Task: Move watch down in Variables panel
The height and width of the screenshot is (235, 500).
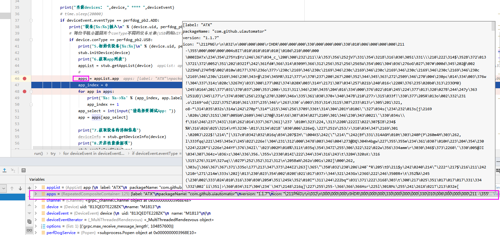Action: [x=29, y=213]
